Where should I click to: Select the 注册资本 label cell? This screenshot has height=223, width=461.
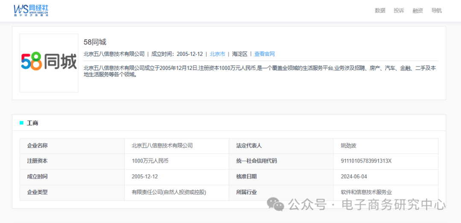click(x=72, y=161)
